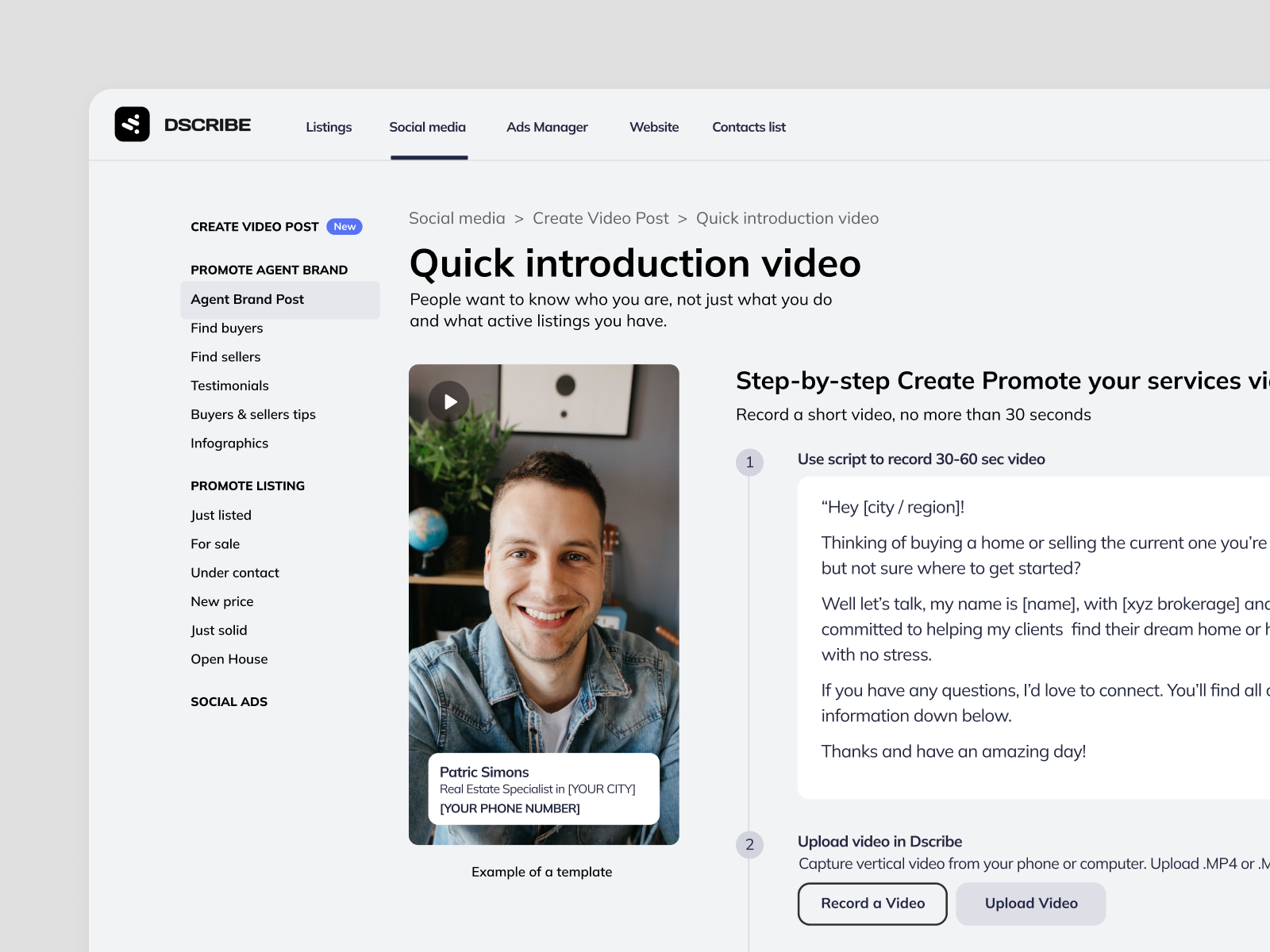The image size is (1270, 952).
Task: Click the 'New' badge next to Create Video Post
Action: pos(344,226)
